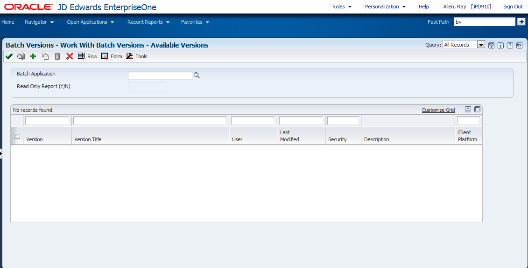Image resolution: width=528 pixels, height=268 pixels.
Task: Open the Row menu label
Action: point(92,56)
